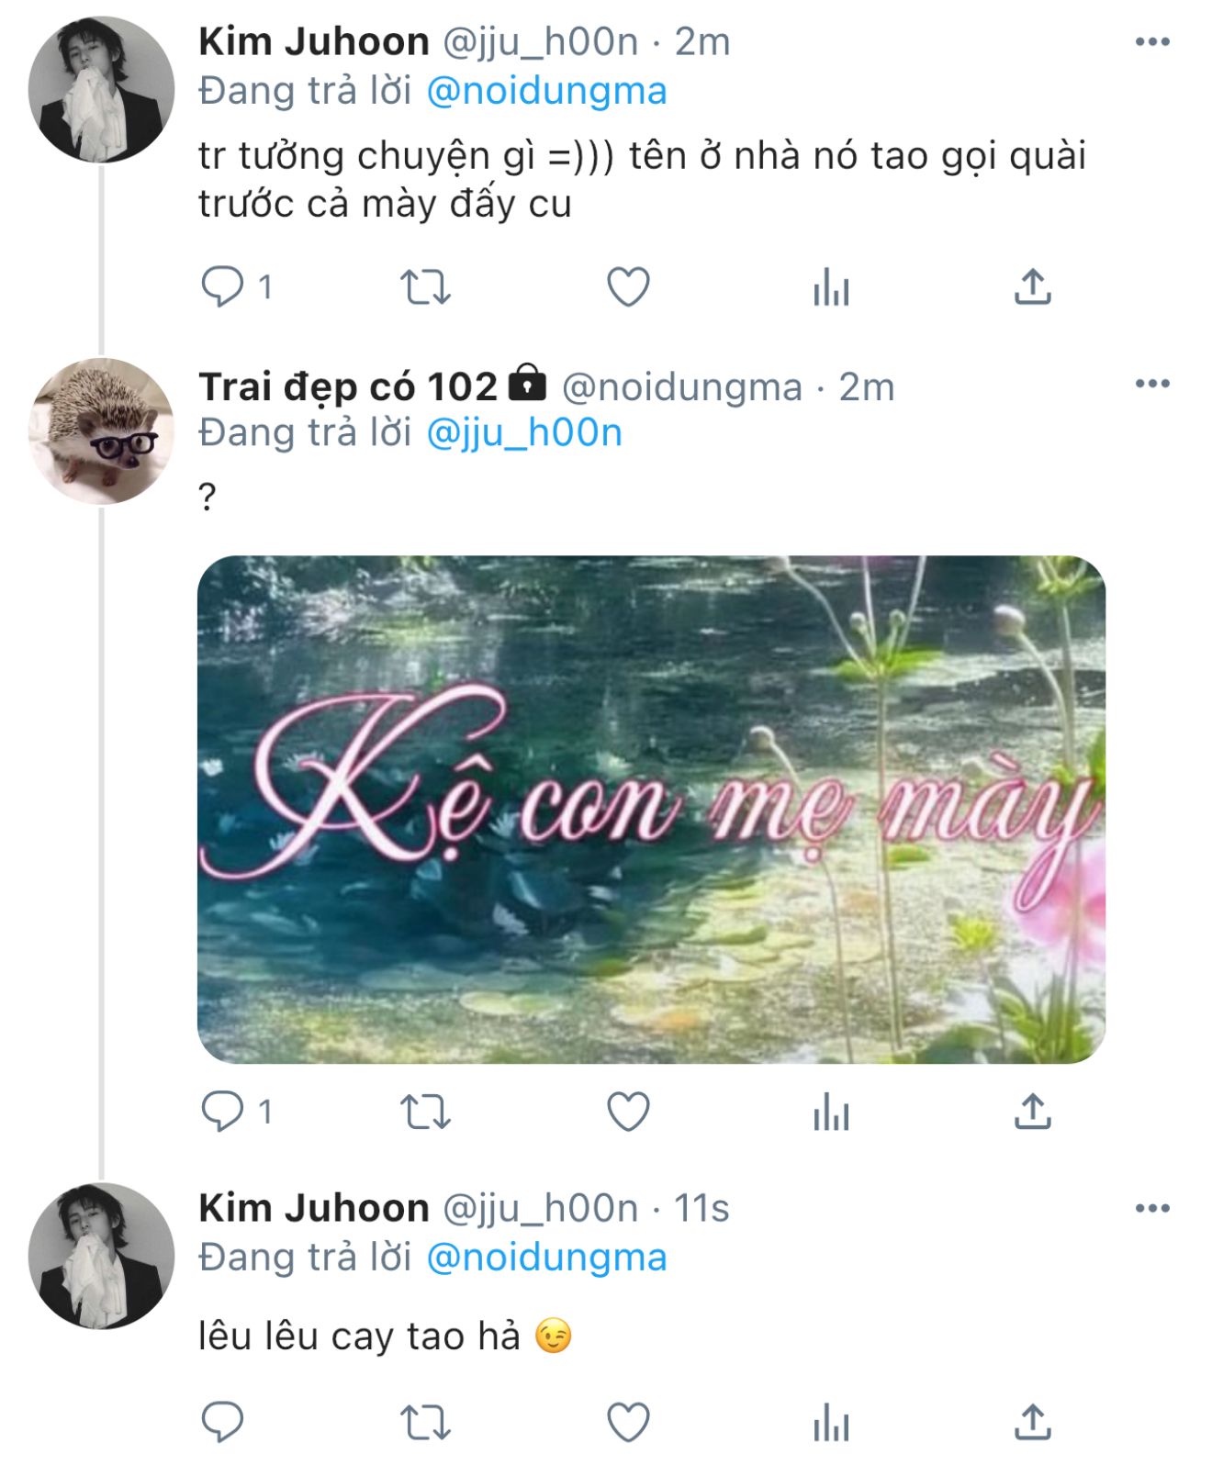View analytics of the last tweet
1212x1465 pixels.
(831, 1423)
